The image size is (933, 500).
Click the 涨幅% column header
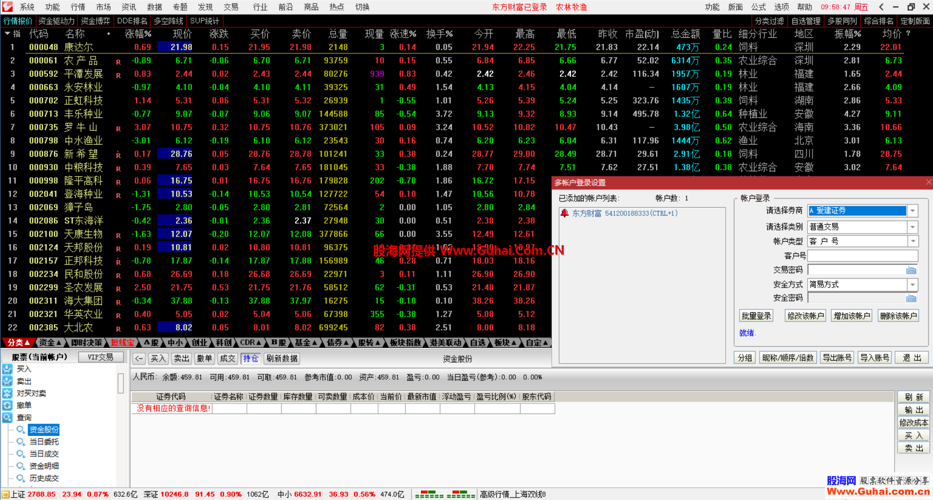(x=138, y=34)
